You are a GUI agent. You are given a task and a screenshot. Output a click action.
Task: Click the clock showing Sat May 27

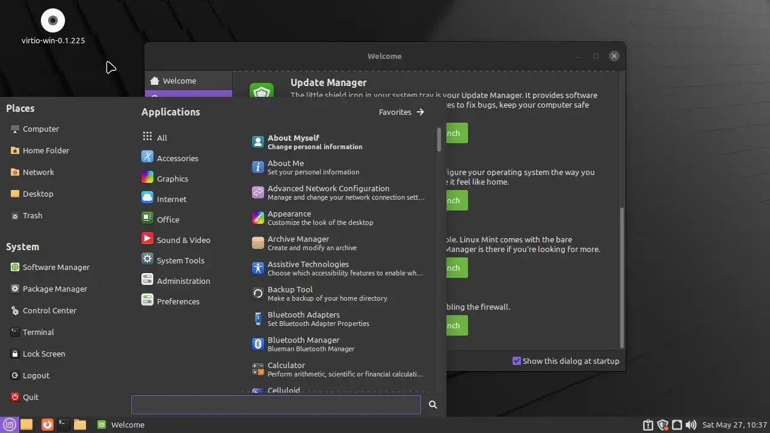(x=735, y=425)
